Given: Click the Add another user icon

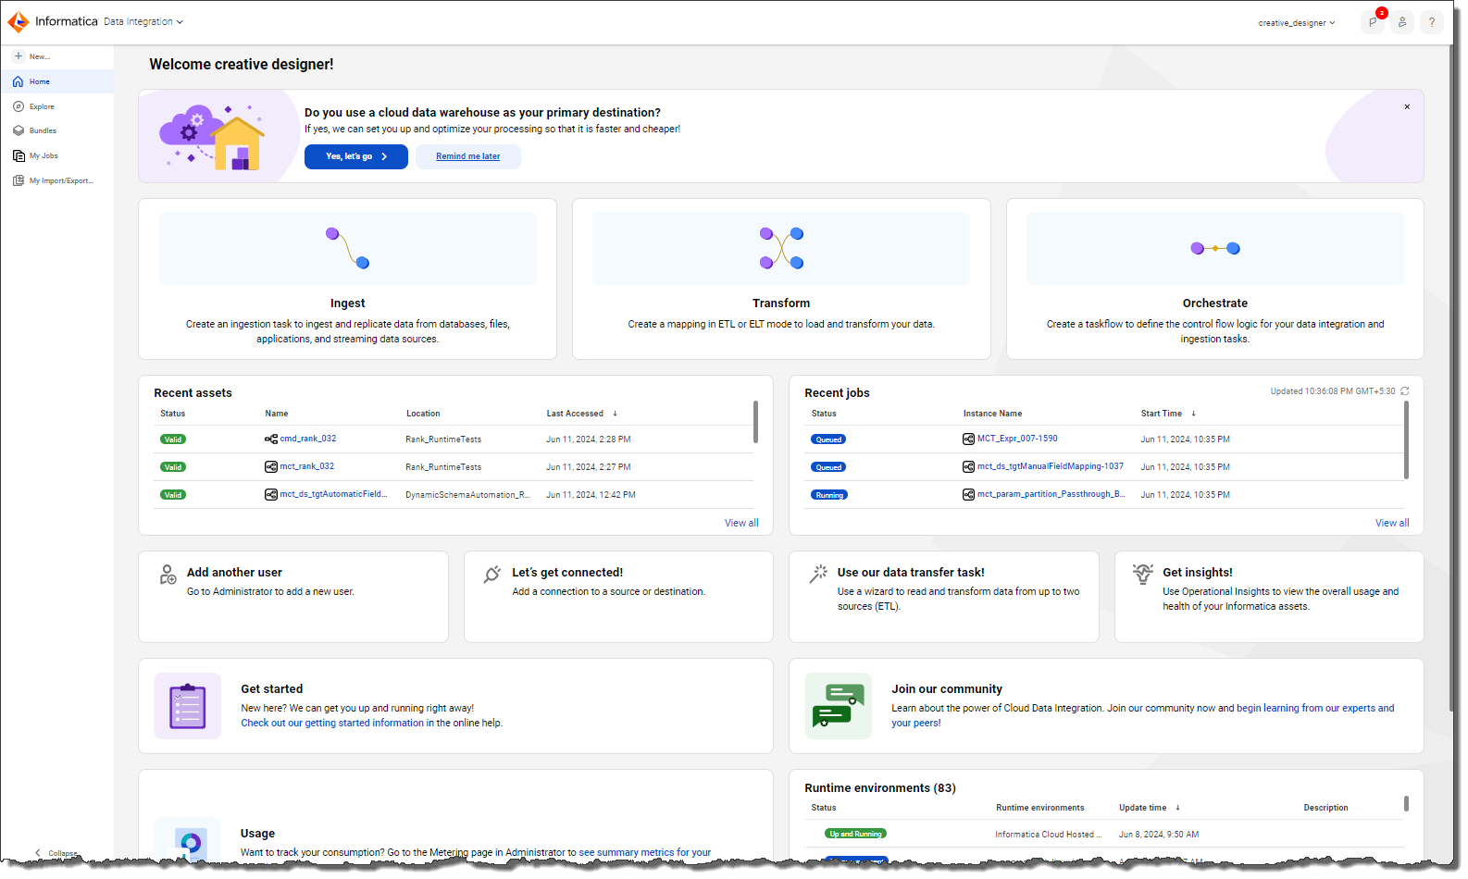Looking at the screenshot, I should point(168,575).
